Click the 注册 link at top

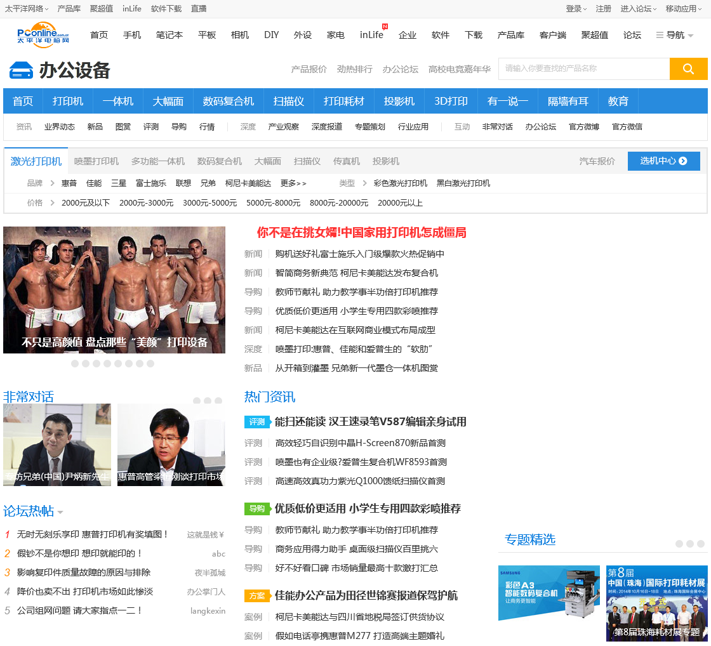coord(604,9)
